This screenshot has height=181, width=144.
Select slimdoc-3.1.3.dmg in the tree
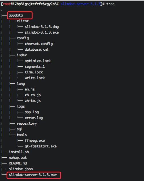point(42,27)
